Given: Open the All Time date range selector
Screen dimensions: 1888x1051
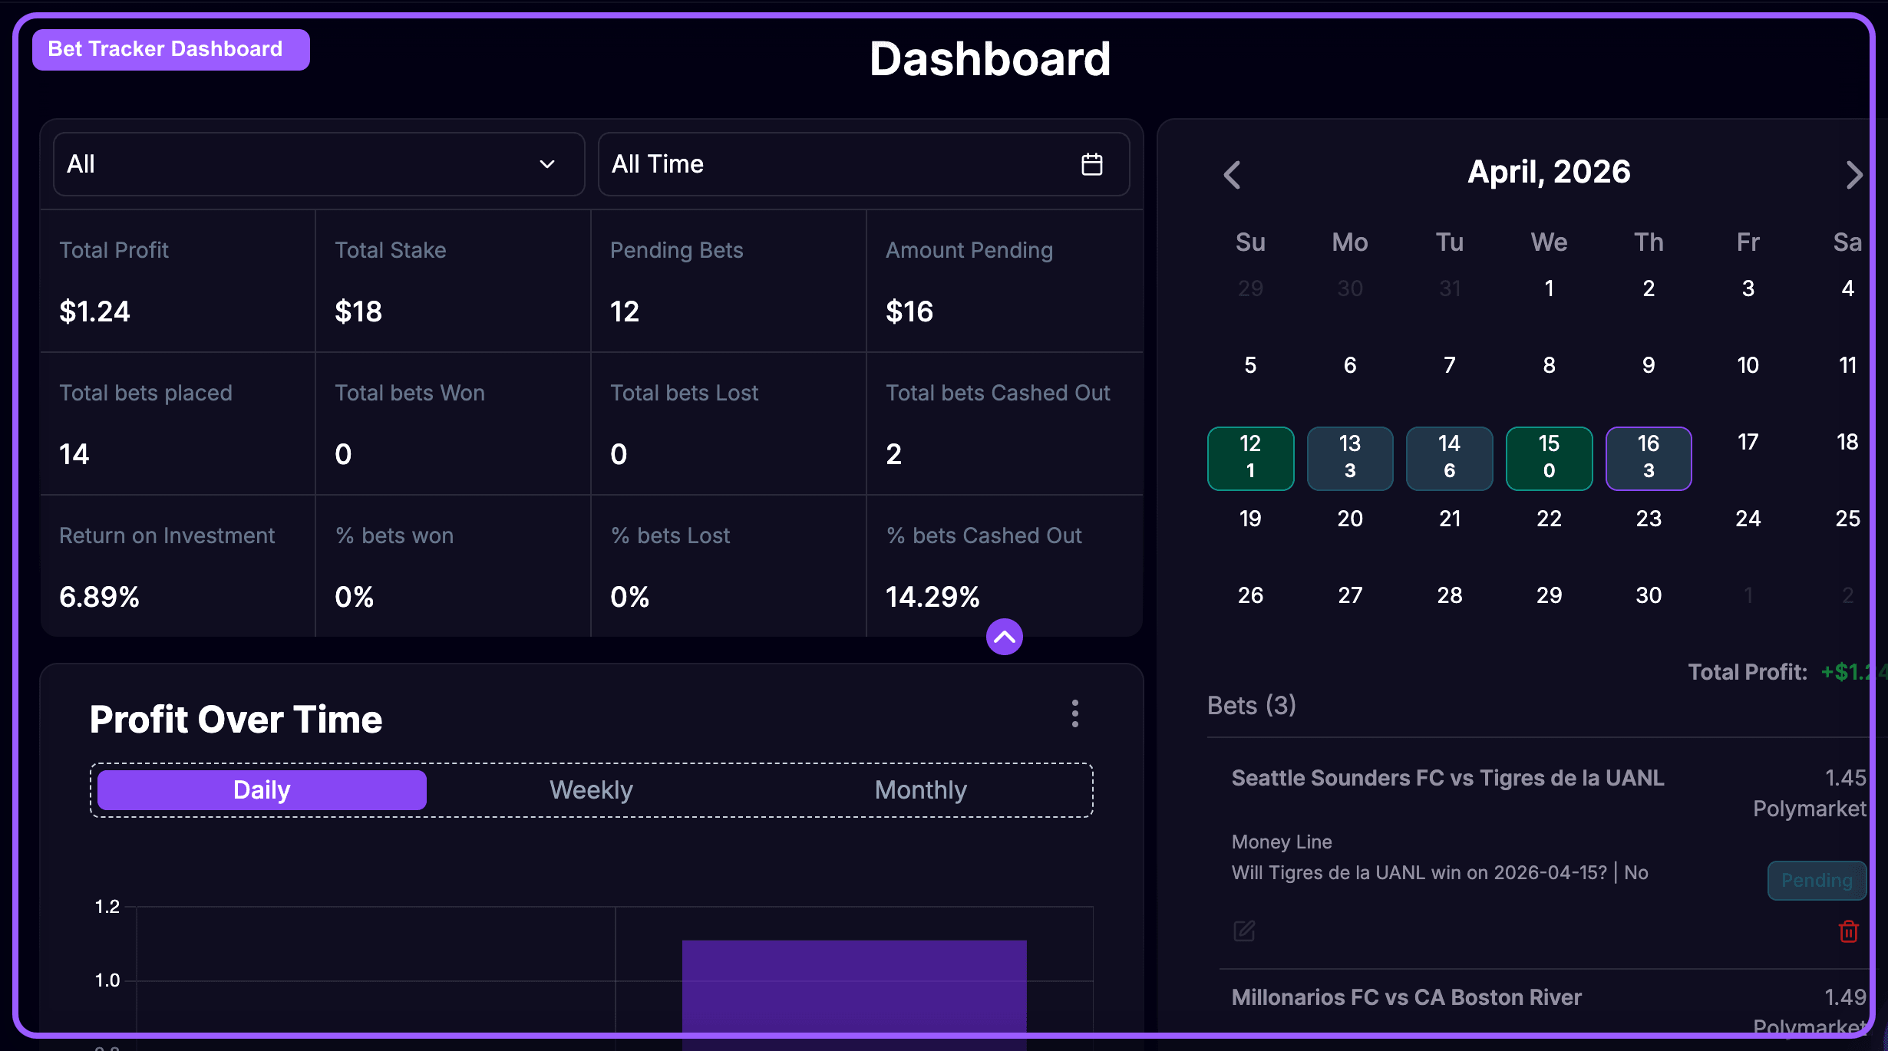Looking at the screenshot, I should click(863, 163).
